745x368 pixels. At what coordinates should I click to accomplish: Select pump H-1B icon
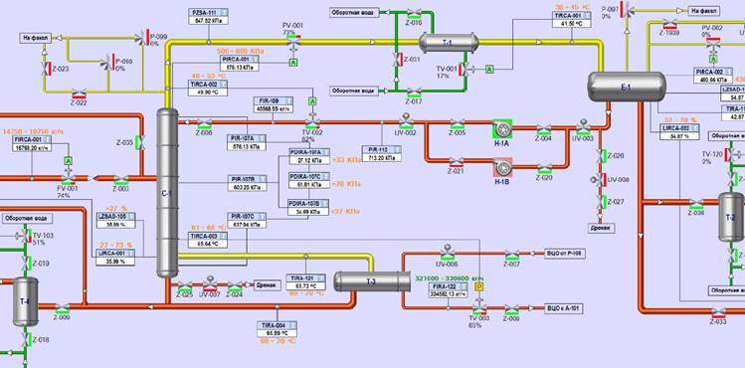[502, 167]
